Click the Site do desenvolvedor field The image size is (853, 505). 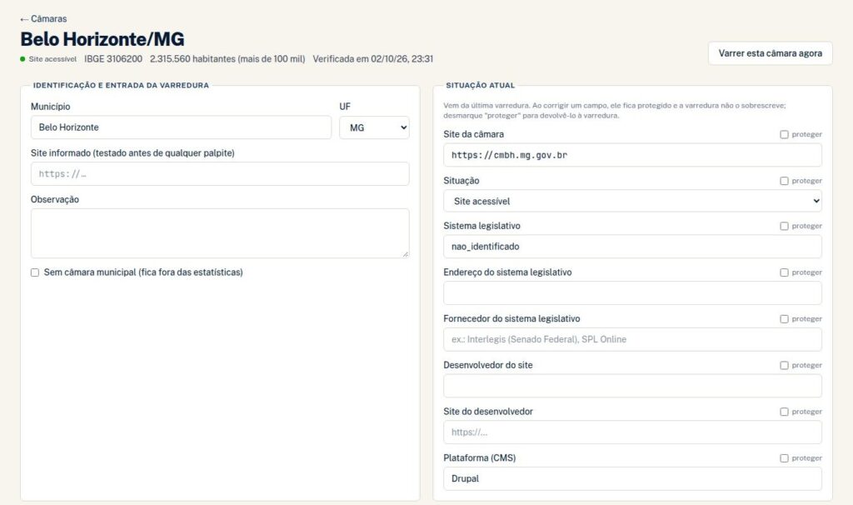(x=632, y=432)
